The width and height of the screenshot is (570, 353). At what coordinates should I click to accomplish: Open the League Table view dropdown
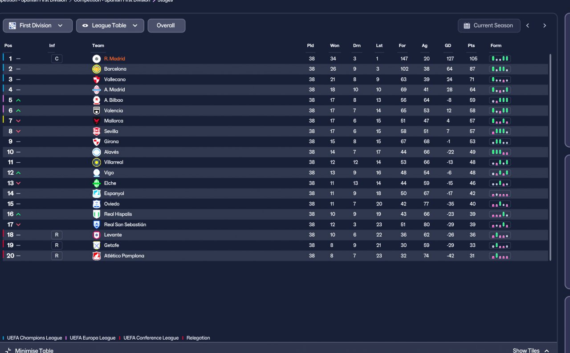coord(110,26)
